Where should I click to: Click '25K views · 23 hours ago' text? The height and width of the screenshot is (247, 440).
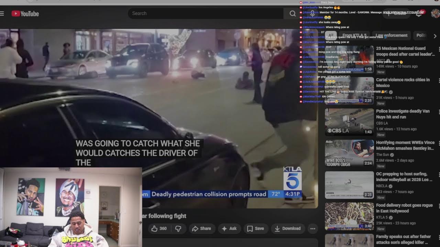[x=396, y=223]
